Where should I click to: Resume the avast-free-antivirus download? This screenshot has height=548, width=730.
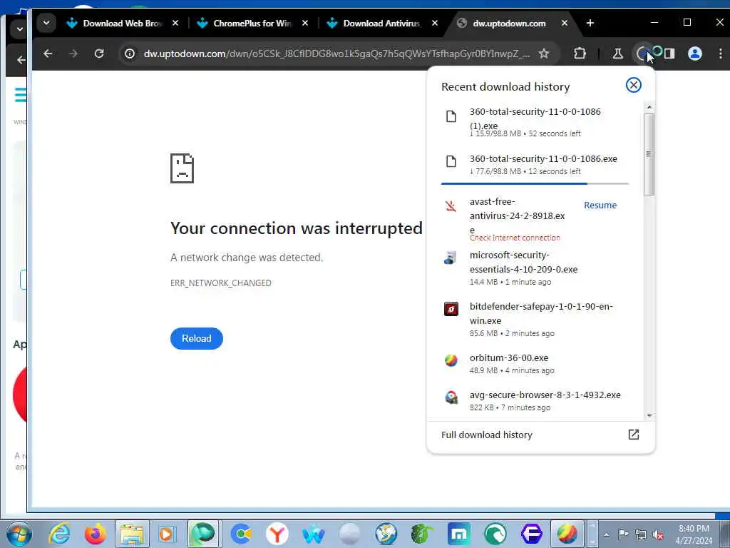[600, 205]
